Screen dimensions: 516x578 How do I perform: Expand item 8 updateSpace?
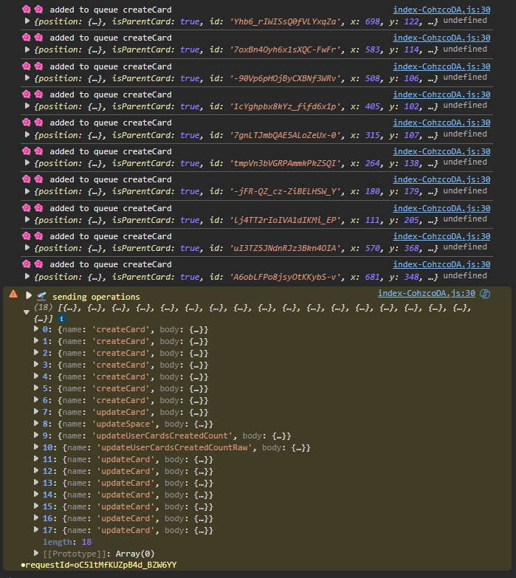point(37,424)
